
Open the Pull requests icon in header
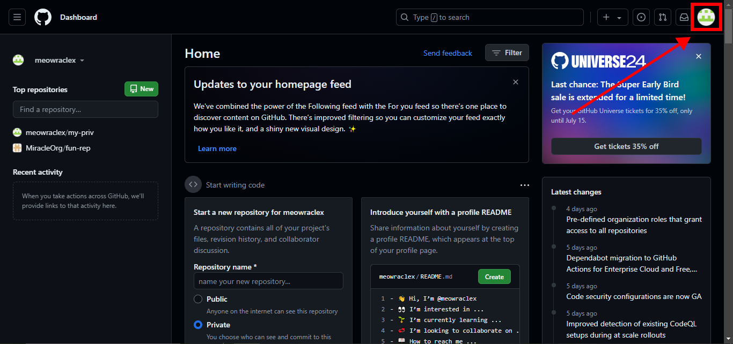[x=663, y=17]
